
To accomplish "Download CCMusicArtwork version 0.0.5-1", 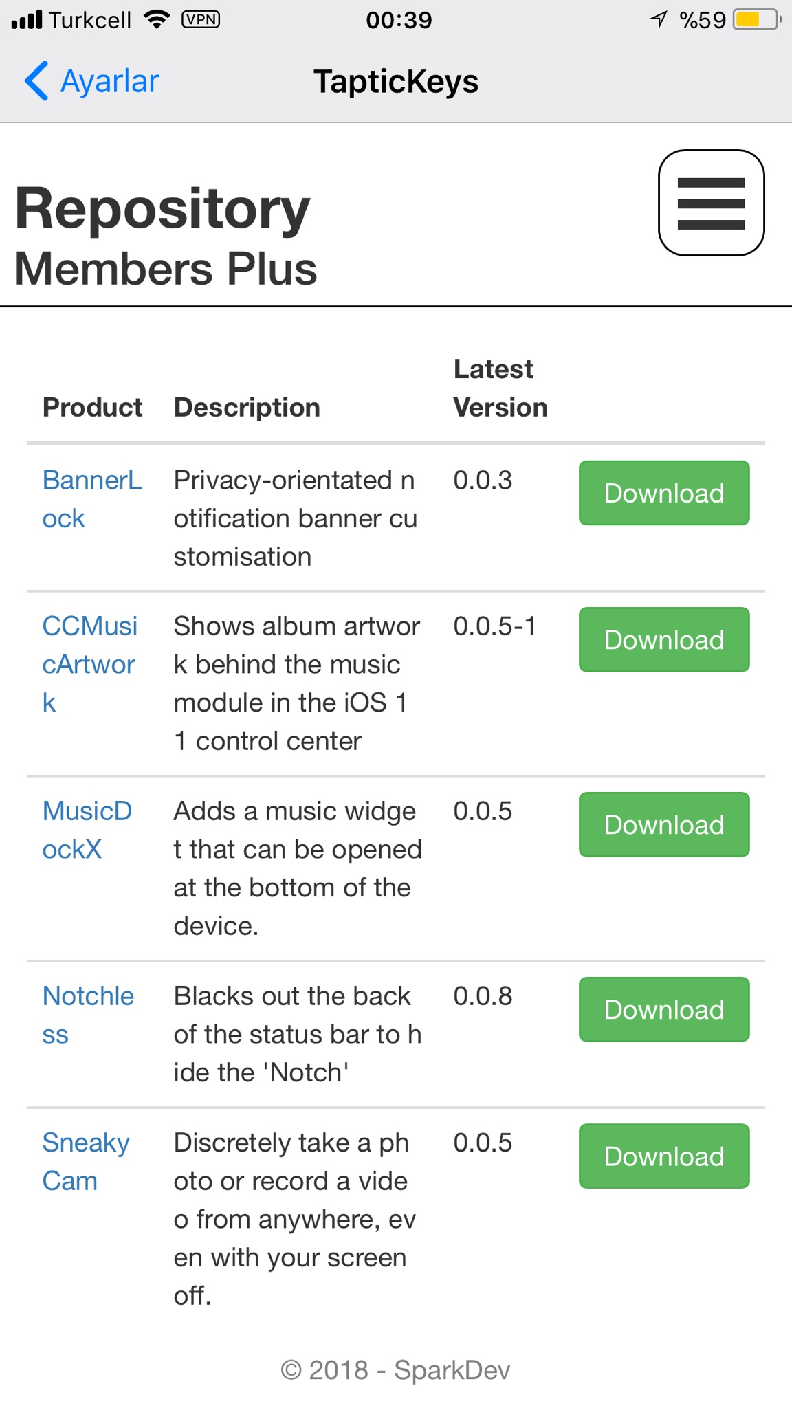I will pos(663,639).
